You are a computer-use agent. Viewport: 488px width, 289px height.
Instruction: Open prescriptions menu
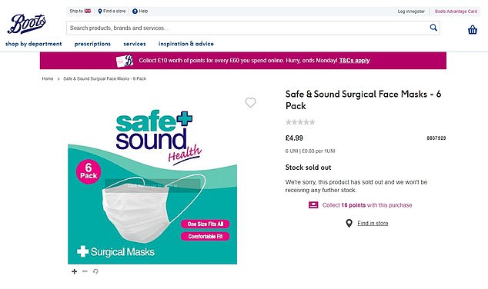[92, 44]
